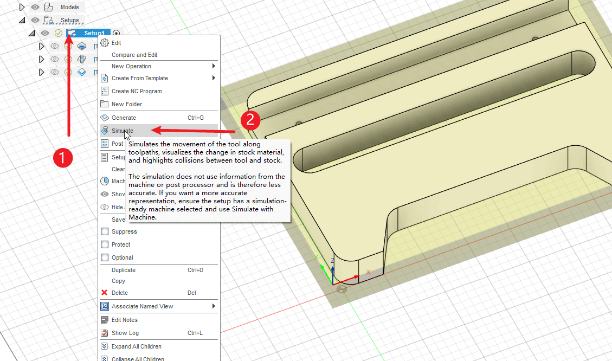Click the Simulate icon in context menu
This screenshot has width=612, height=361.
click(105, 131)
